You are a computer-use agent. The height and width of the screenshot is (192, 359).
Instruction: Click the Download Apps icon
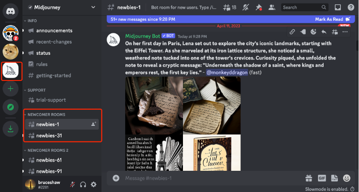[x=10, y=129]
